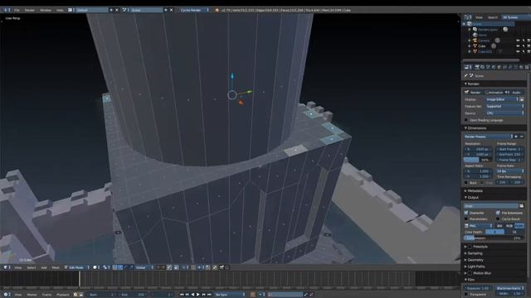The width and height of the screenshot is (531, 298).
Task: Open the Window menu
Action: tap(46, 10)
